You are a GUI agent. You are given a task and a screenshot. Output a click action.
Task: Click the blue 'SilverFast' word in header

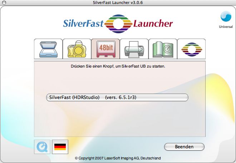coord(83,24)
